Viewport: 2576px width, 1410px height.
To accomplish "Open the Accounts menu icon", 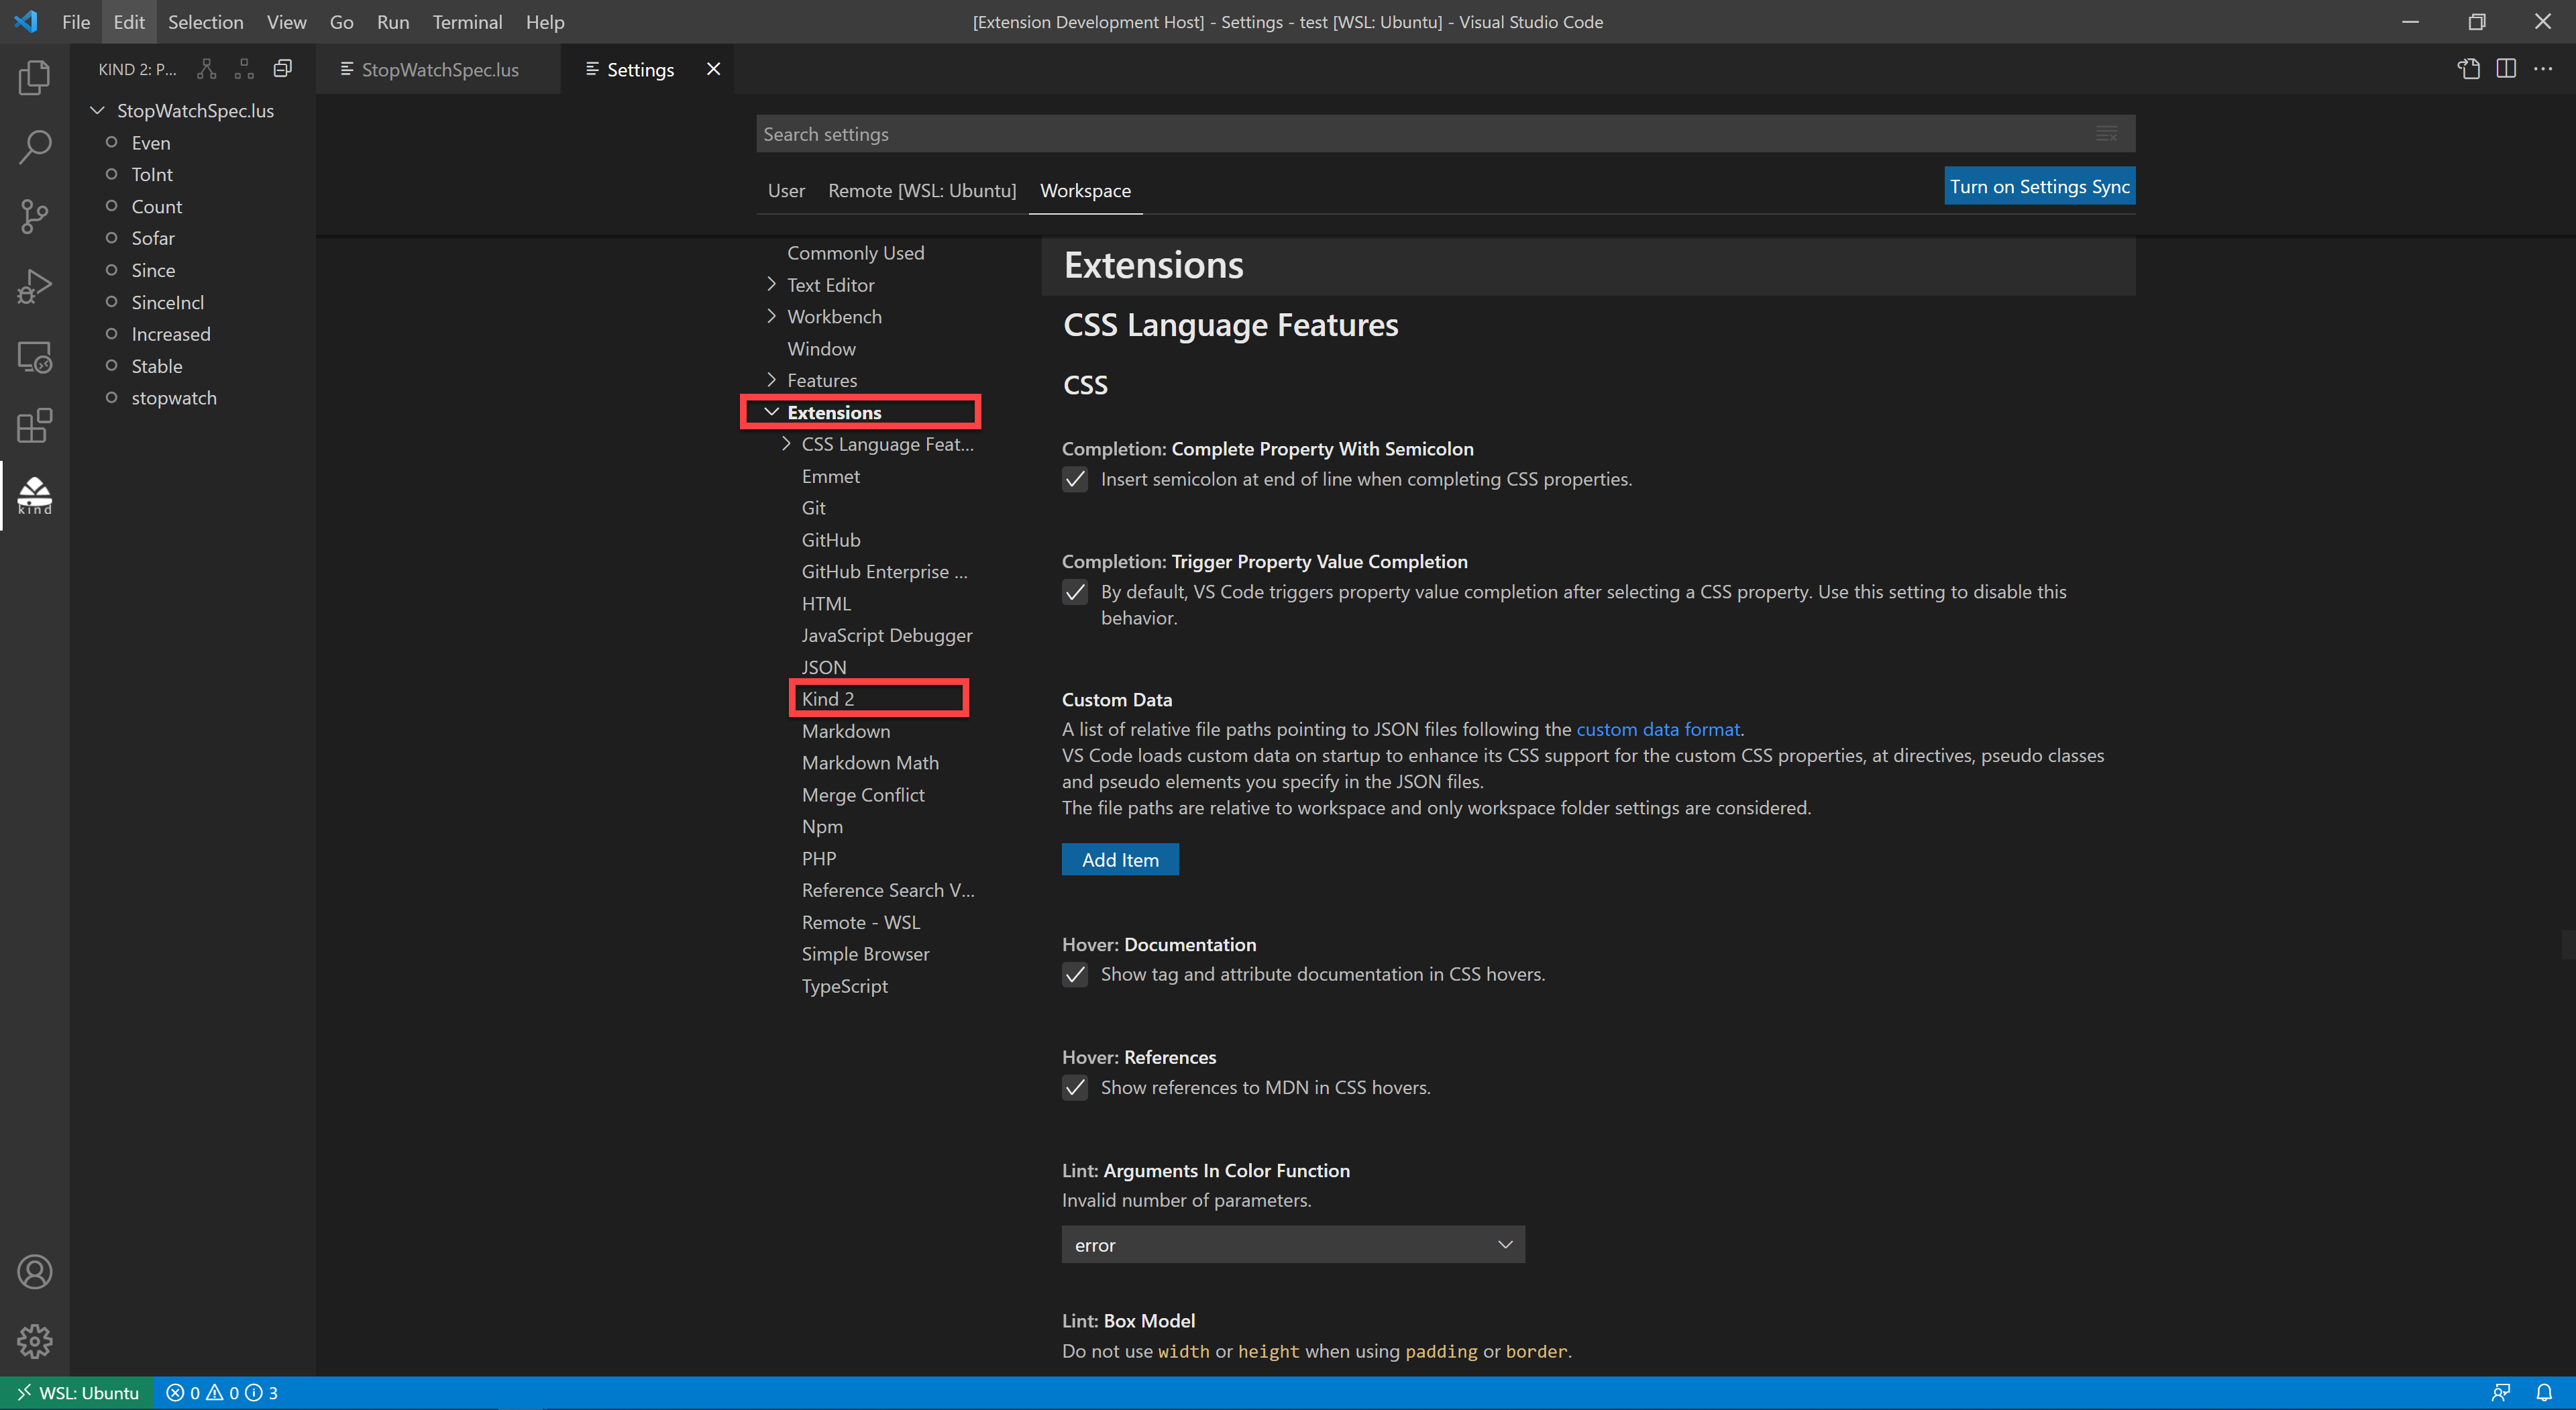I will click(34, 1272).
